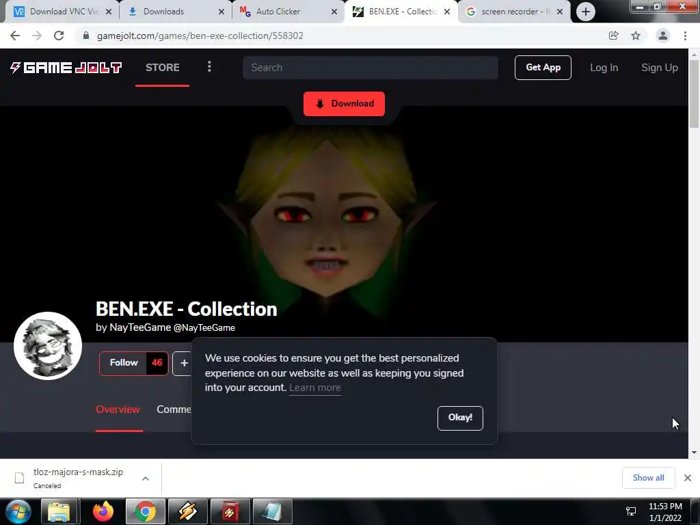Click the page scrollbar thumb
Viewport: 700px width, 525px height.
pyautogui.click(x=695, y=93)
